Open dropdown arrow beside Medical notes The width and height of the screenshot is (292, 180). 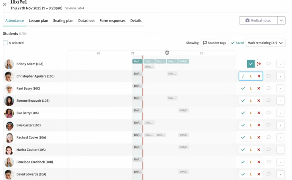click(281, 21)
